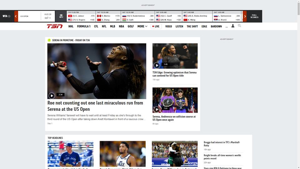
Task: Click the SERENA IN PRIMETIME banner text
Action: click(x=71, y=40)
